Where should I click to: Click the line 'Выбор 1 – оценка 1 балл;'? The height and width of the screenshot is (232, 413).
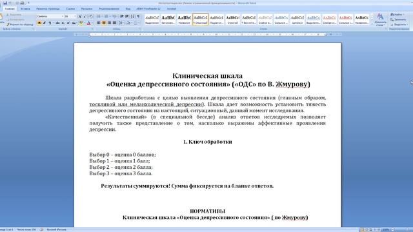[x=119, y=160]
